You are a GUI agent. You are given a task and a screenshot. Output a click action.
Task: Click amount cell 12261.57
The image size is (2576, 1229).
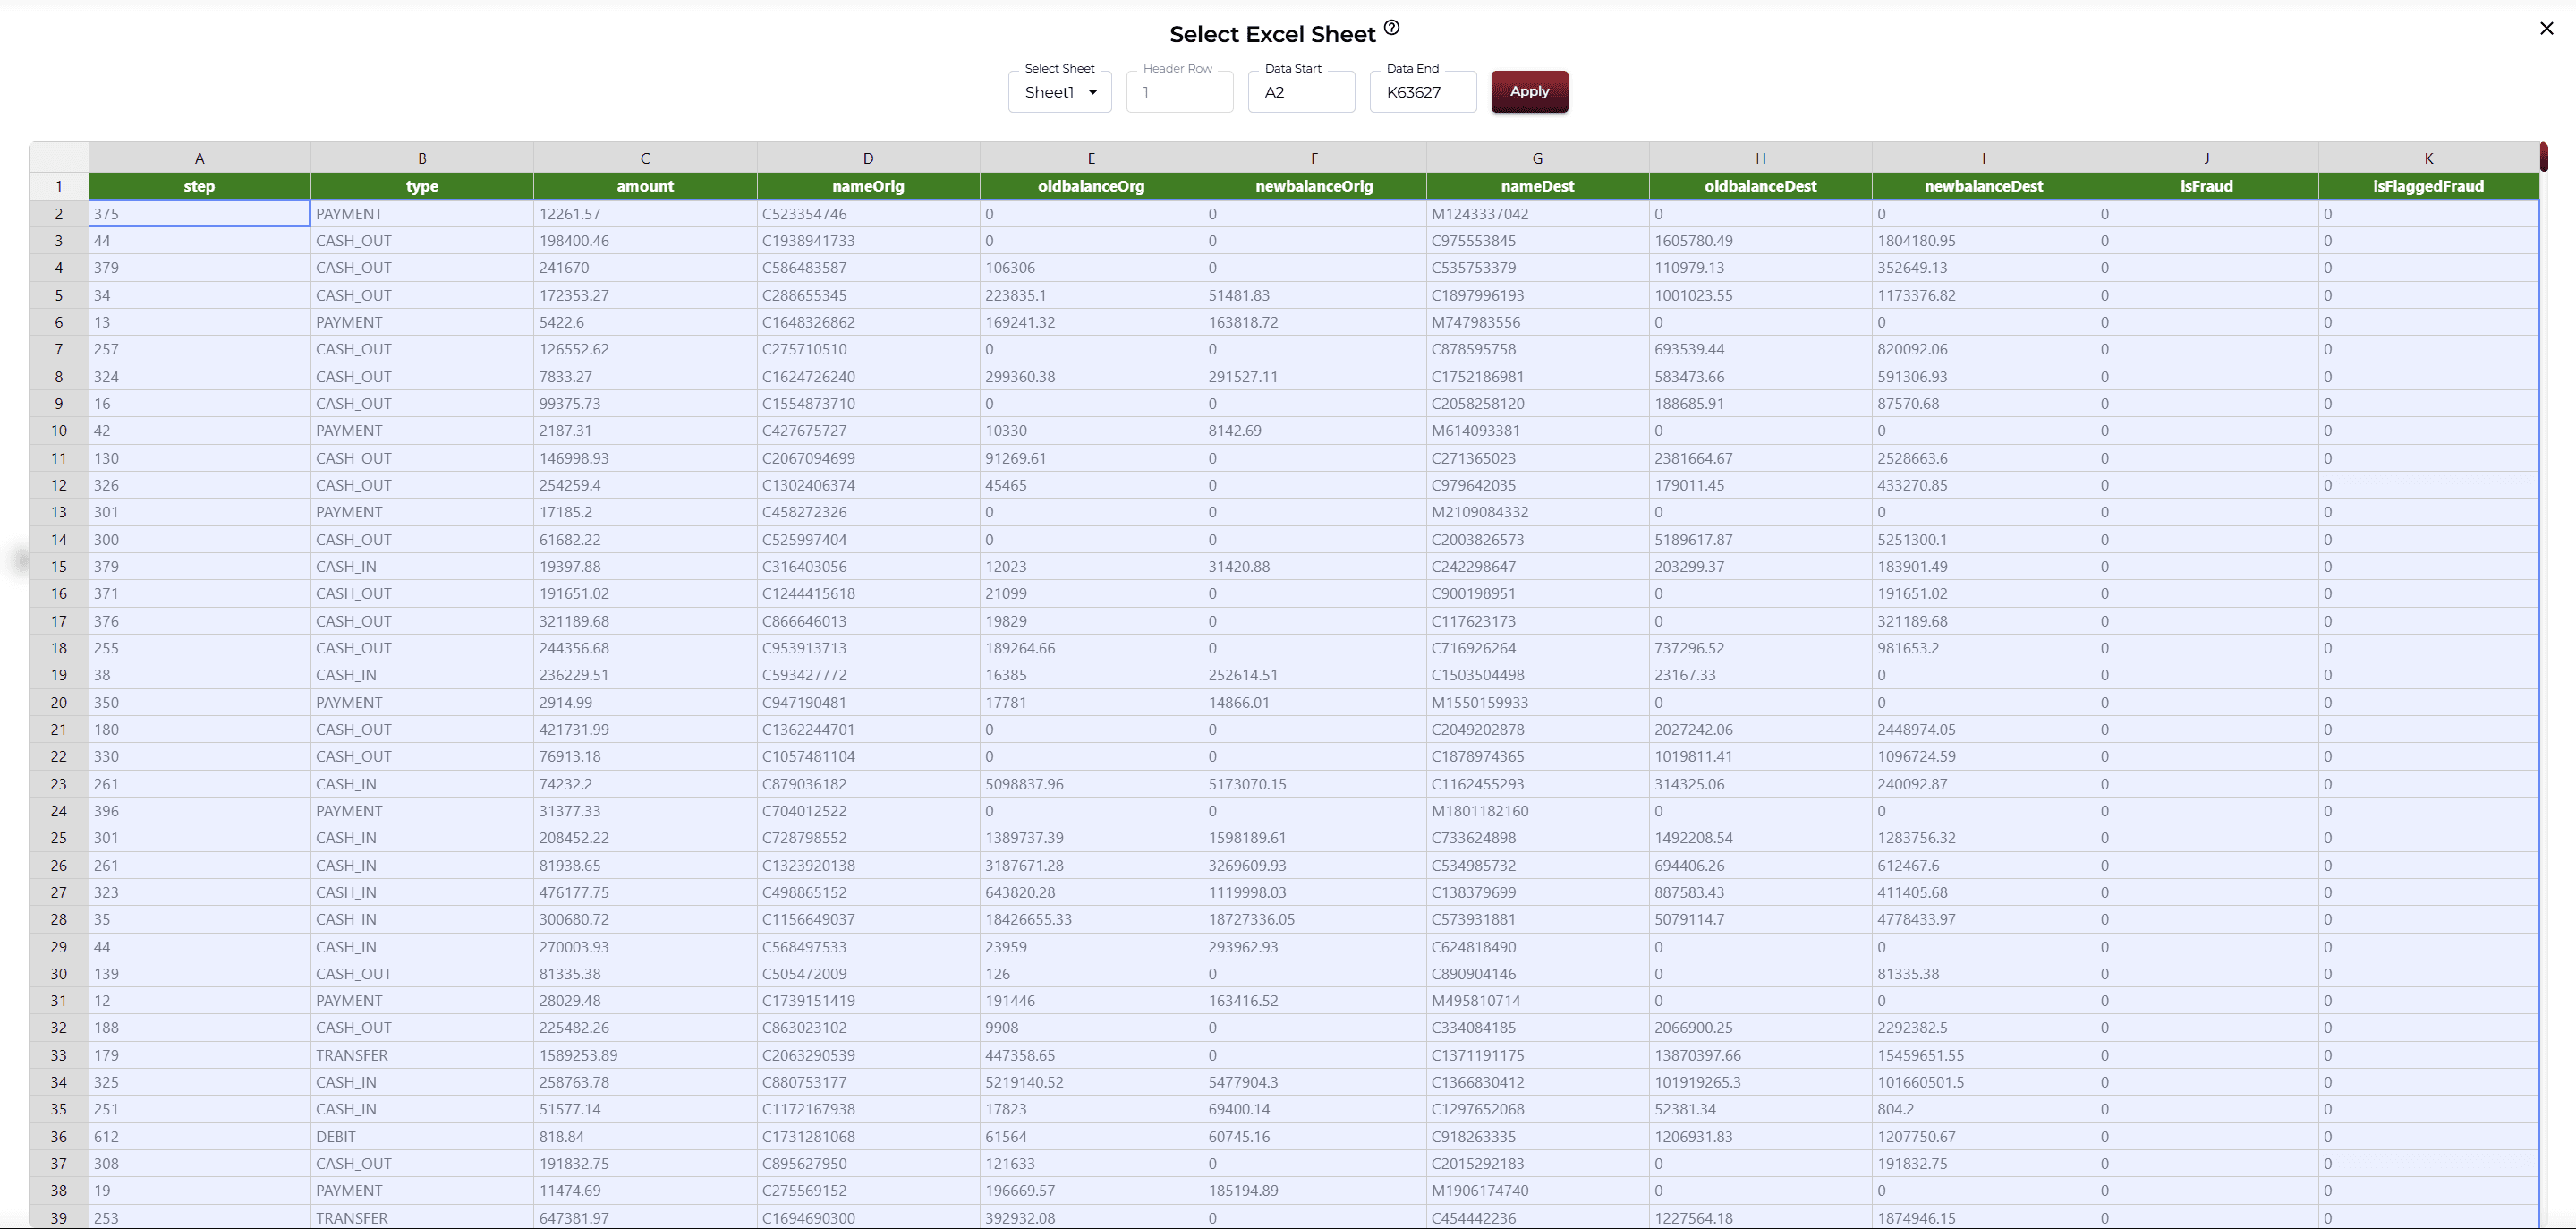(x=645, y=213)
